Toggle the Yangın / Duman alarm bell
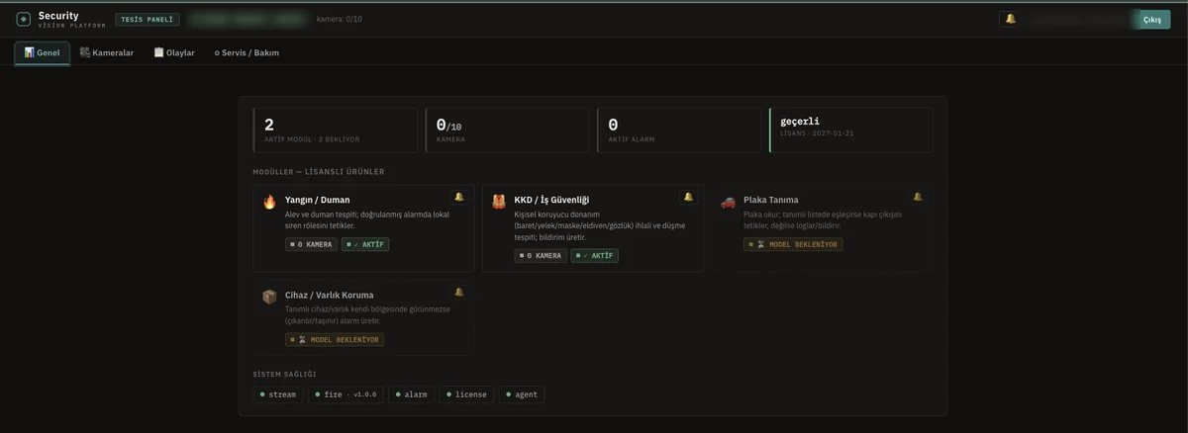 point(458,197)
